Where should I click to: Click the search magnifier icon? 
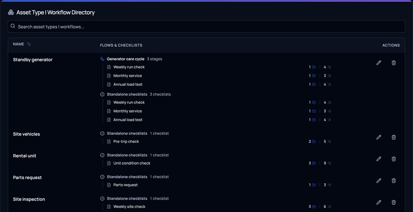point(13,26)
